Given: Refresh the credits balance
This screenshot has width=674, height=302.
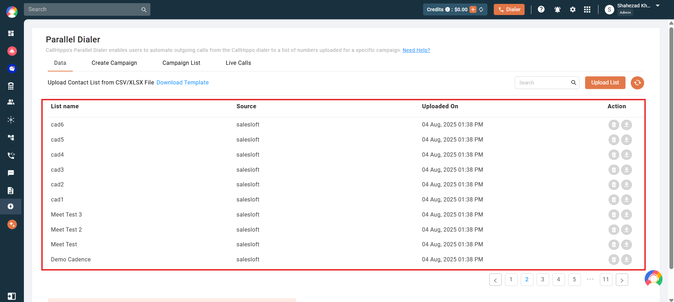Looking at the screenshot, I should pos(481,9).
